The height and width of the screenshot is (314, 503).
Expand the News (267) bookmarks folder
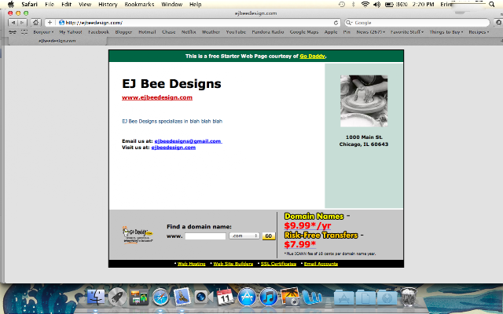click(370, 32)
